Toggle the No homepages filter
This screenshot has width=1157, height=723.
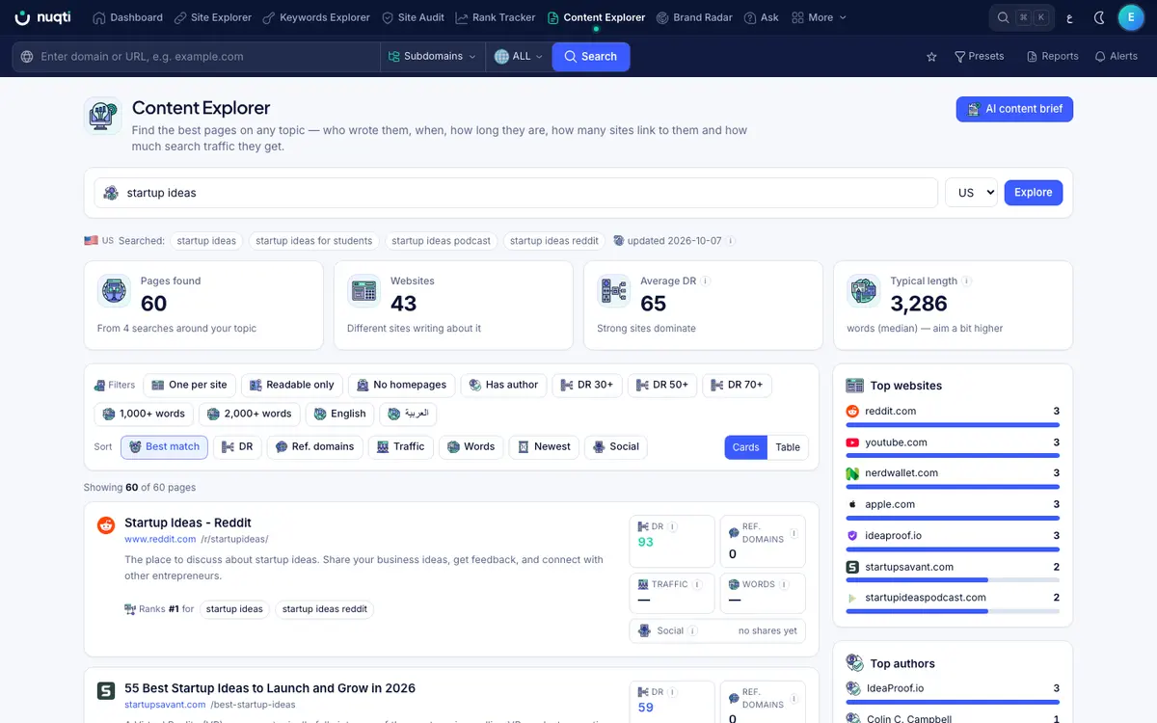pyautogui.click(x=401, y=385)
